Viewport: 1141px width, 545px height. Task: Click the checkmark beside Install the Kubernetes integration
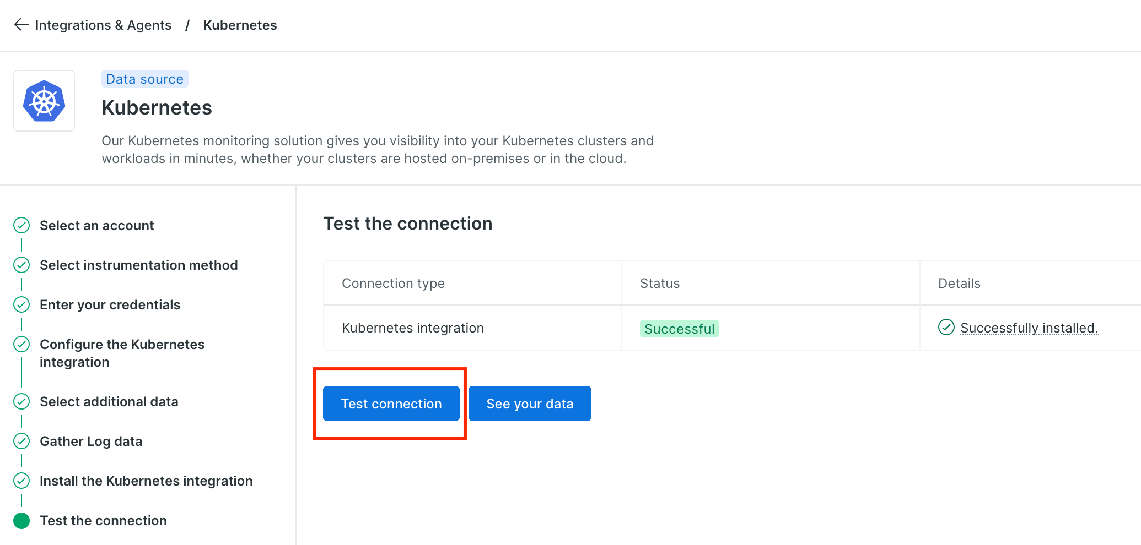coord(21,481)
